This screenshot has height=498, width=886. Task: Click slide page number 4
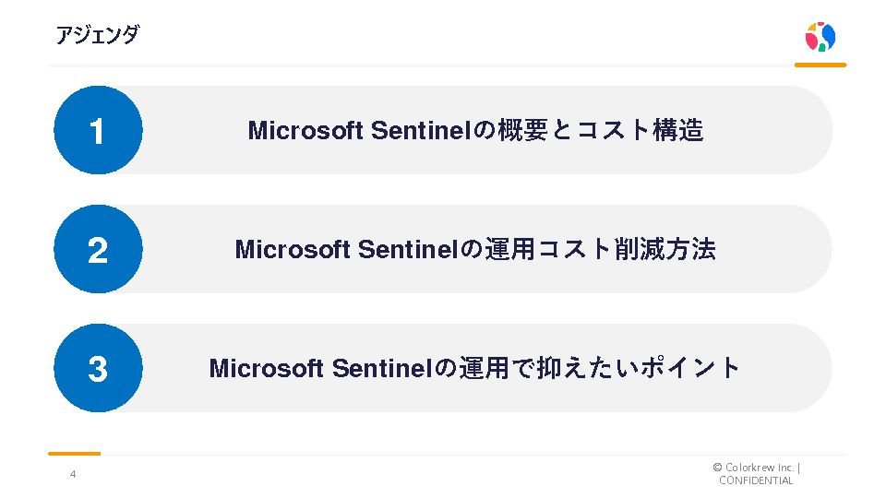(x=73, y=475)
